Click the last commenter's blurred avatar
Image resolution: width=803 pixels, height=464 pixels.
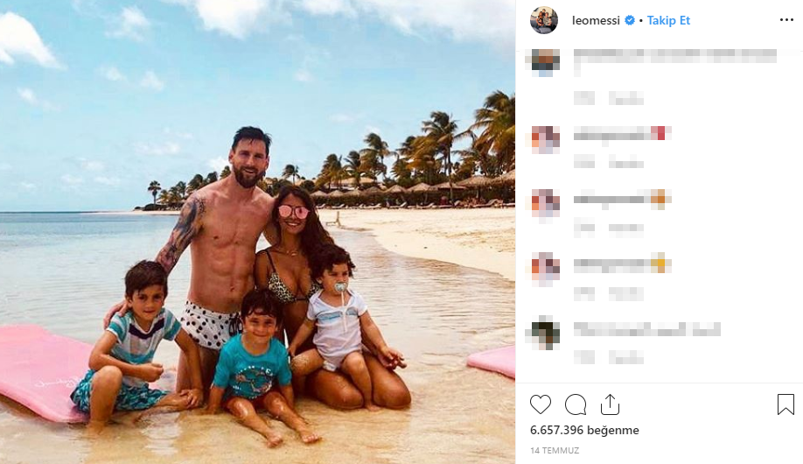click(545, 333)
